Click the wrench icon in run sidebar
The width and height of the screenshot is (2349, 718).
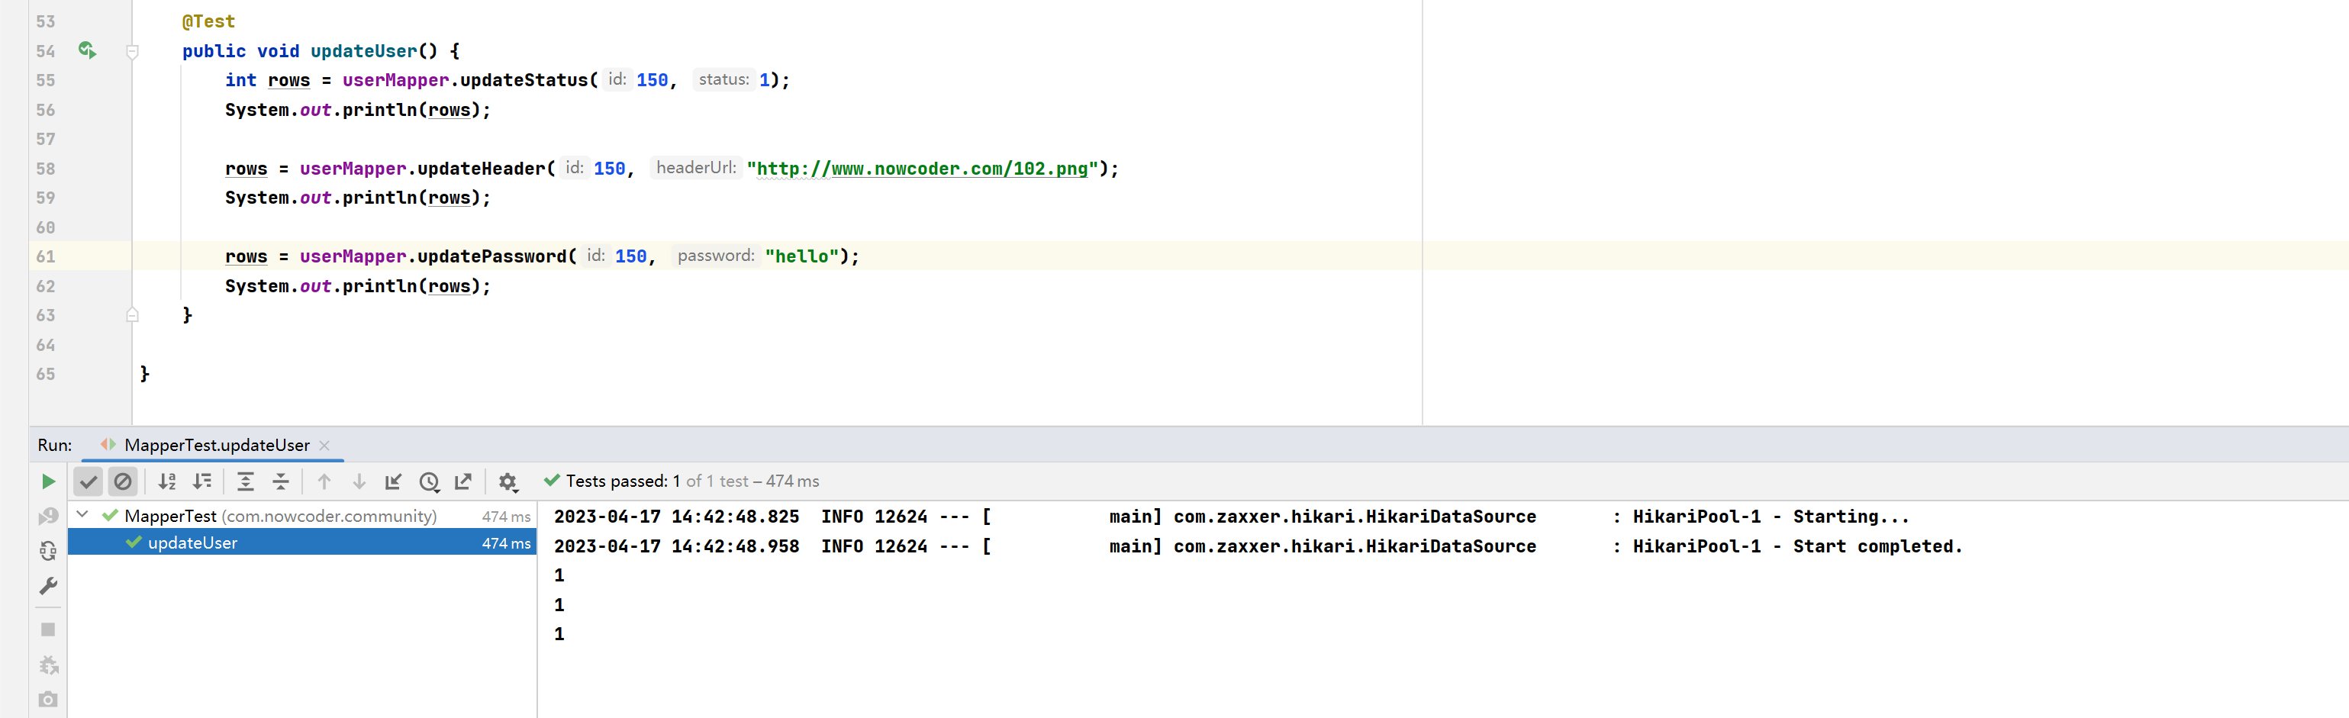tap(48, 586)
